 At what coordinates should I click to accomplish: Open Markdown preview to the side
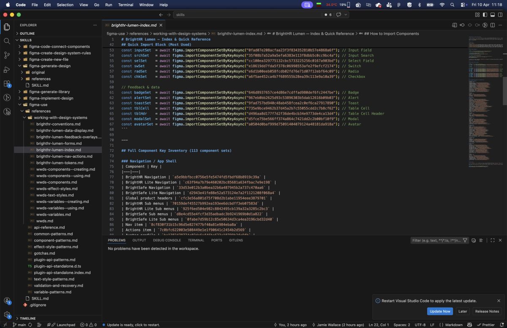[455, 25]
